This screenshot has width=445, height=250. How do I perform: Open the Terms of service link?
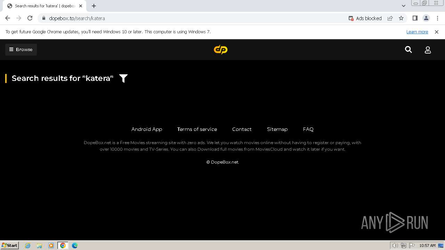click(x=197, y=129)
